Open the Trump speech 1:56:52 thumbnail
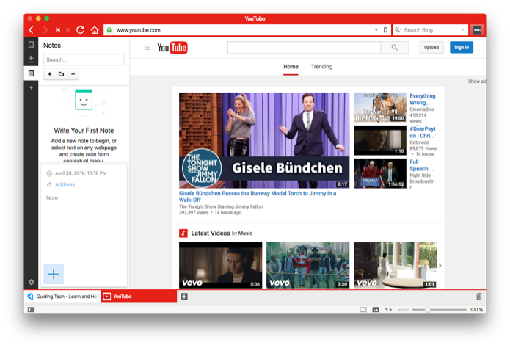This screenshot has width=510, height=348. point(380,173)
